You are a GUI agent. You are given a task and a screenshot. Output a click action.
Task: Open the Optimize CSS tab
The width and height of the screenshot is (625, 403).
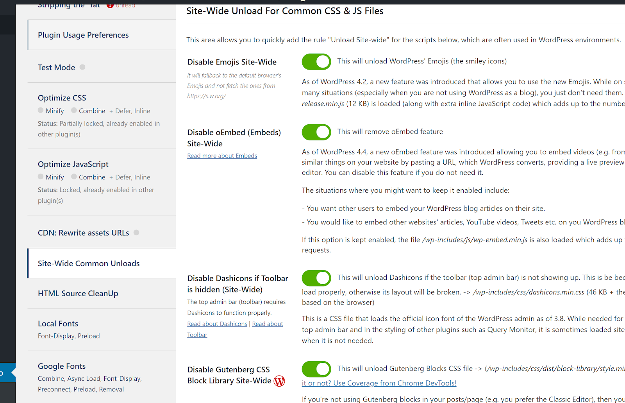pyautogui.click(x=102, y=116)
